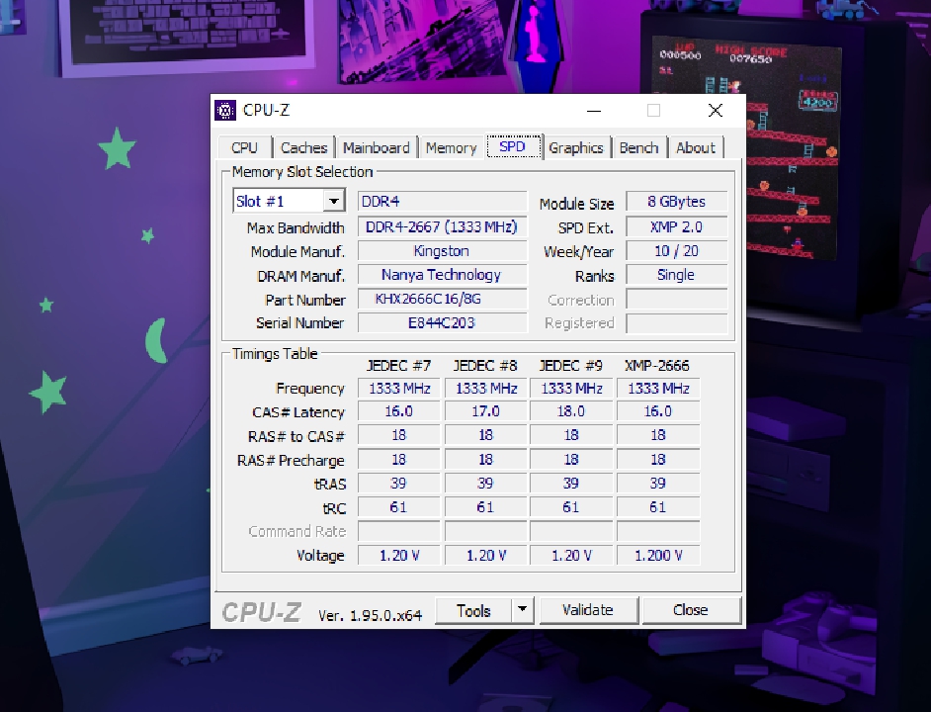This screenshot has width=931, height=712.
Task: Select the SPD tab
Action: pyautogui.click(x=514, y=146)
